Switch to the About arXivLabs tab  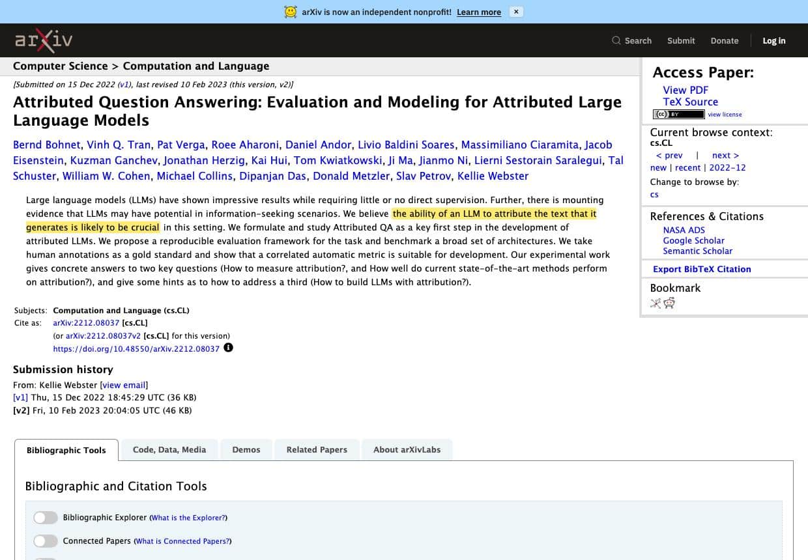pyautogui.click(x=407, y=449)
